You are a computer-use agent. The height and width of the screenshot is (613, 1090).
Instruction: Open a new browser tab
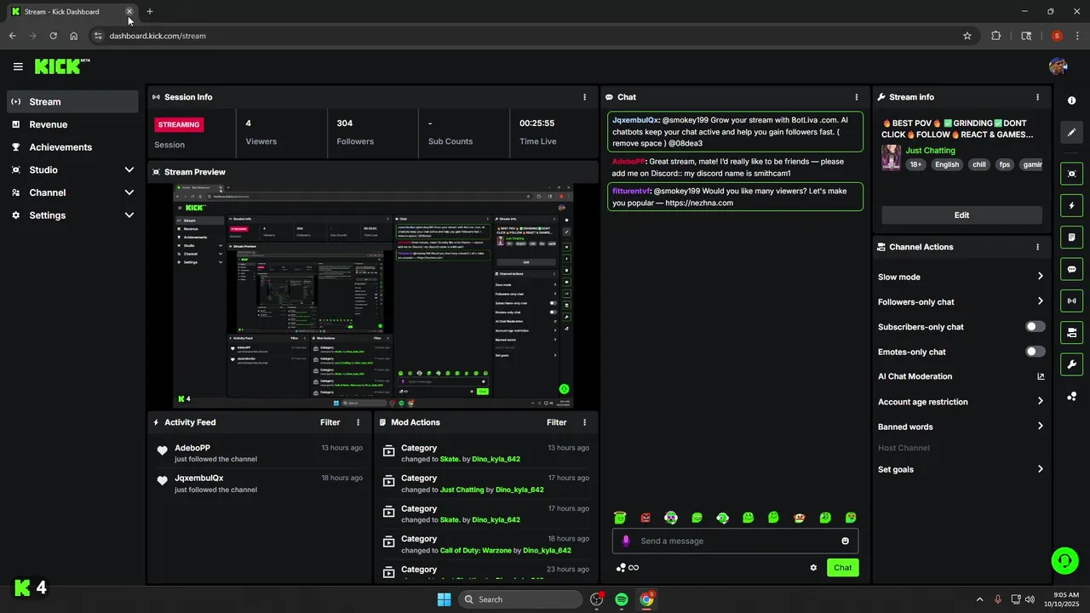(x=150, y=12)
